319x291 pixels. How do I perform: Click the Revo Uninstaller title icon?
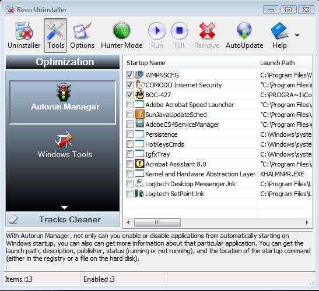(10, 9)
